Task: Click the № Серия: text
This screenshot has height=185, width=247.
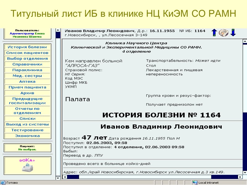Action: tap(75, 74)
